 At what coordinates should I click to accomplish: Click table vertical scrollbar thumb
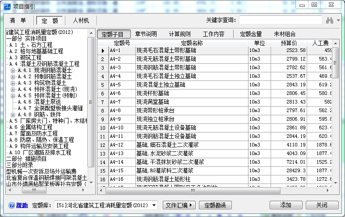click(335, 63)
